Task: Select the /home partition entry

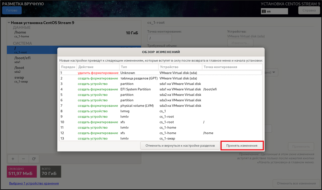Action: pyautogui.click(x=74, y=34)
